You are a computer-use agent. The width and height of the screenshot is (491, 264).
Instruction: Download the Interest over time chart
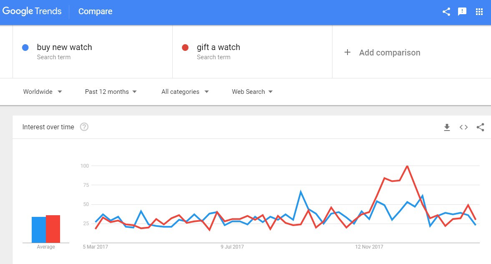coord(447,127)
